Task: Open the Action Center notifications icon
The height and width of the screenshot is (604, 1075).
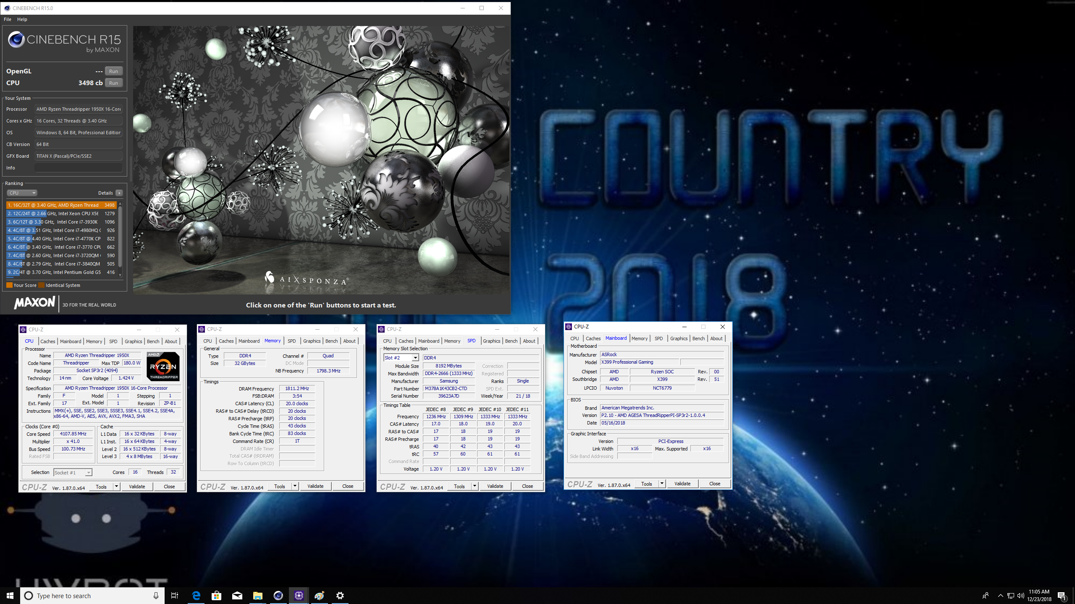Action: pyautogui.click(x=1062, y=596)
